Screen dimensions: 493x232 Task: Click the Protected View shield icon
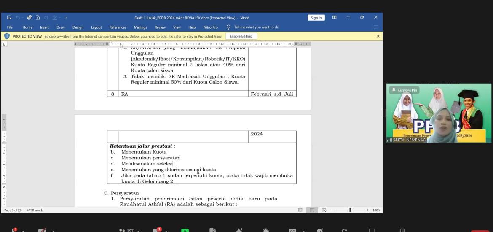tap(7, 36)
